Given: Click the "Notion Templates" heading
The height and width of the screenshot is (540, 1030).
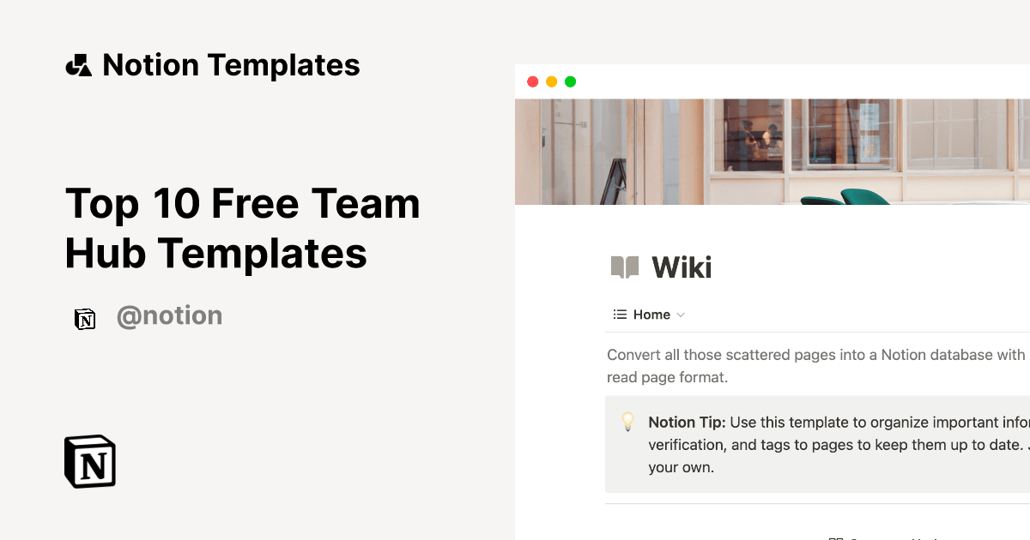Looking at the screenshot, I should click(231, 64).
